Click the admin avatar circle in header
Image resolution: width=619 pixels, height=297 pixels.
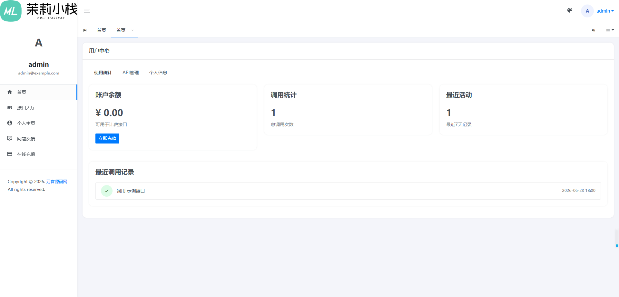[587, 11]
